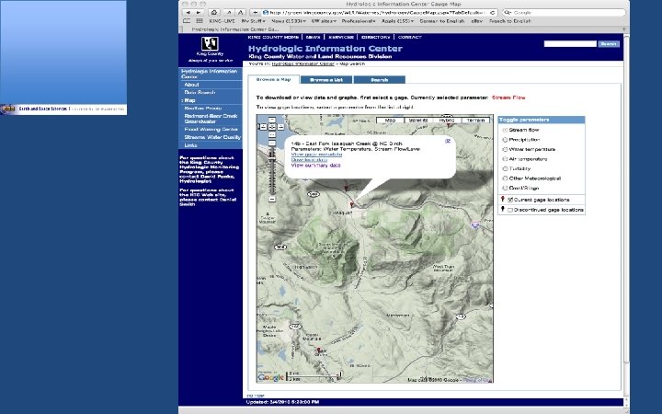Switch to Browse a List tab

coord(326,80)
